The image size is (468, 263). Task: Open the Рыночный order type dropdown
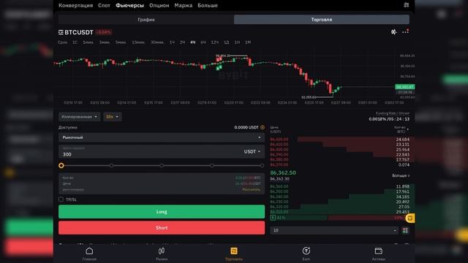162,137
